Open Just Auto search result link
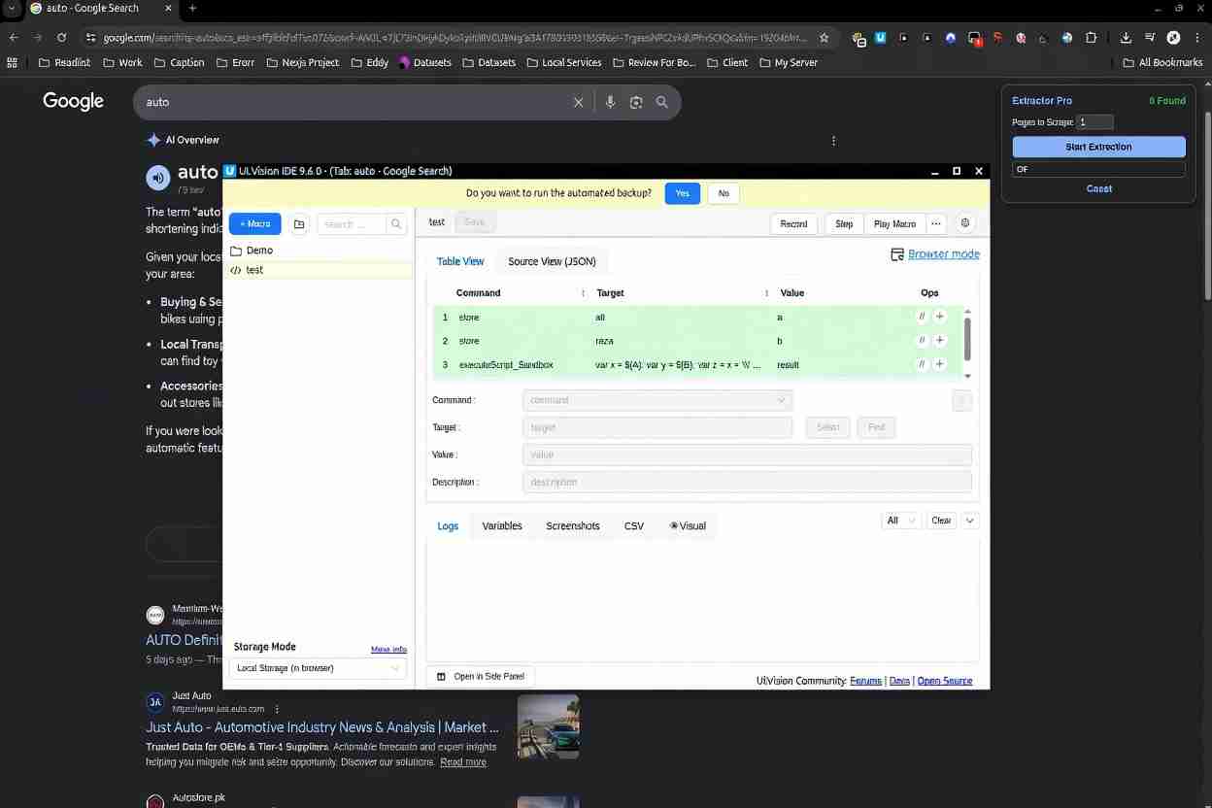Screen dimensions: 1212x808 click(x=322, y=727)
